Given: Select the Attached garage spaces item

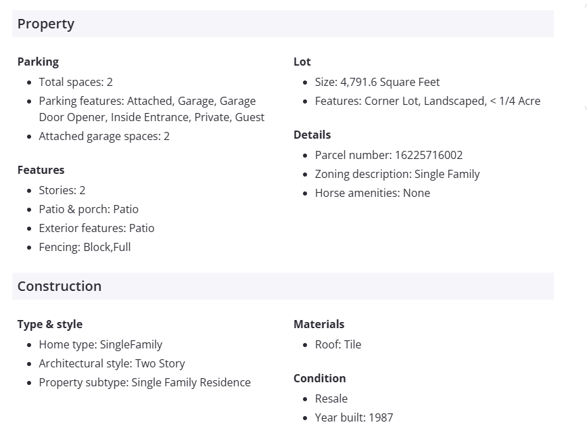Looking at the screenshot, I should pos(104,136).
